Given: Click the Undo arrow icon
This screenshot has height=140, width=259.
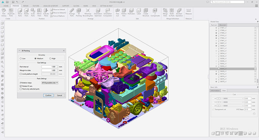Looking at the screenshot, I should point(17,2).
